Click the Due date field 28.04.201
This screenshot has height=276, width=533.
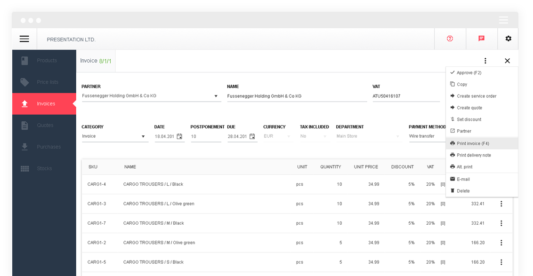[x=238, y=136]
